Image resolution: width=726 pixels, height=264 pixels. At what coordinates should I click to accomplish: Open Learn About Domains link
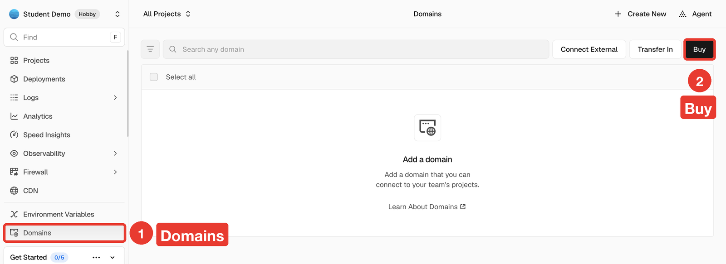coord(427,207)
